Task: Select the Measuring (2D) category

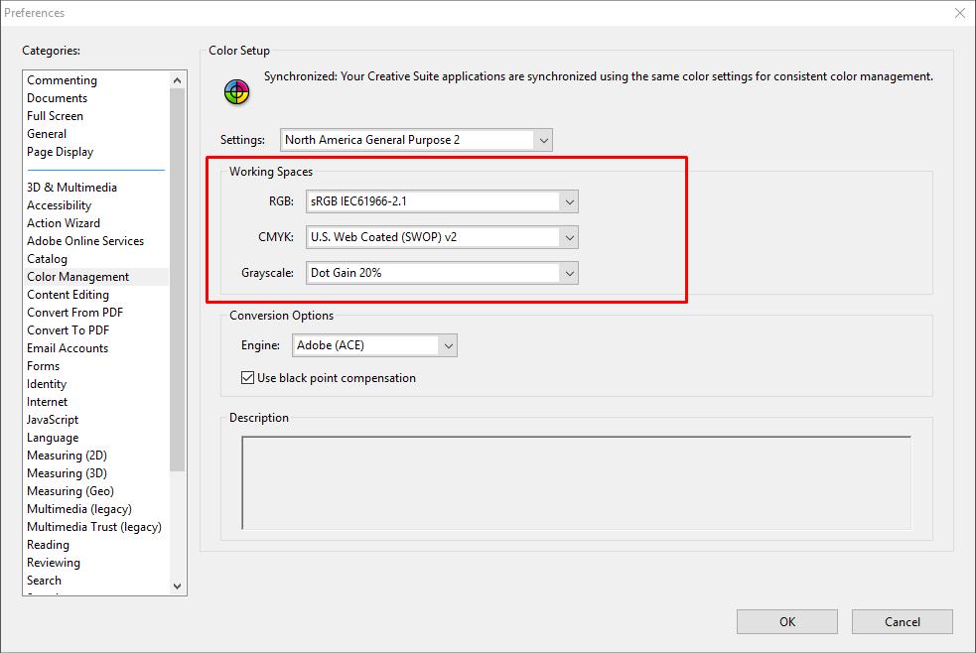Action: [97, 456]
